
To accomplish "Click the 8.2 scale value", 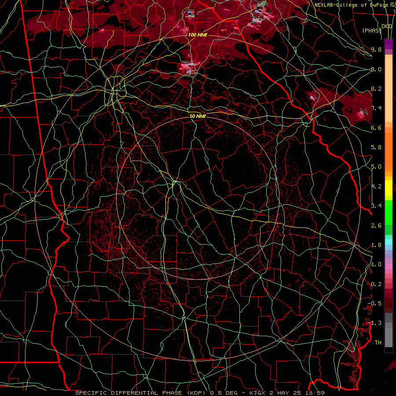I will coord(376,88).
